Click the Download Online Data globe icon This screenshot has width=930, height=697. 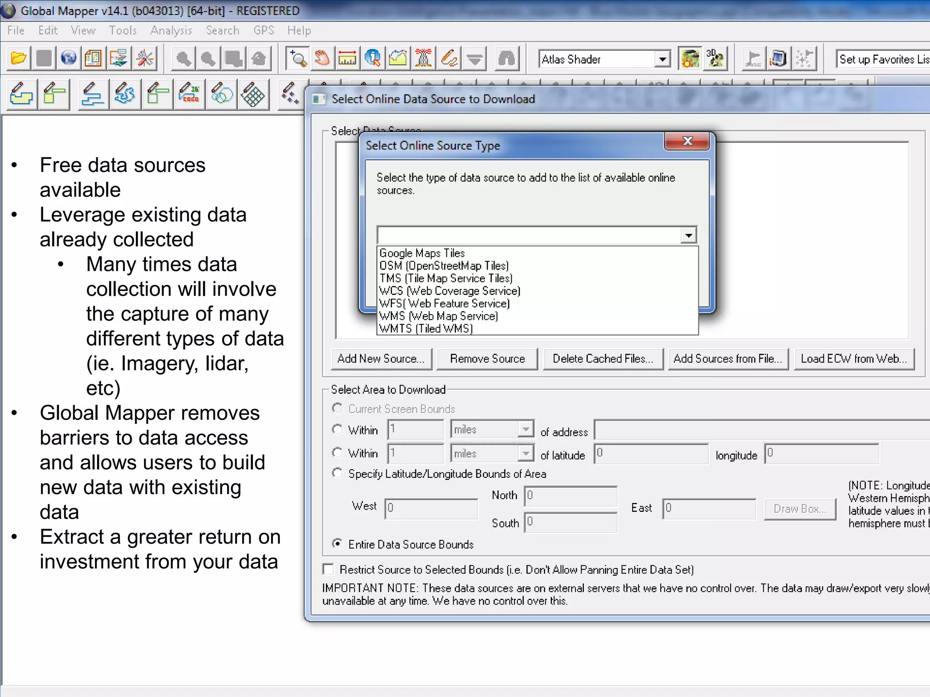[x=69, y=59]
